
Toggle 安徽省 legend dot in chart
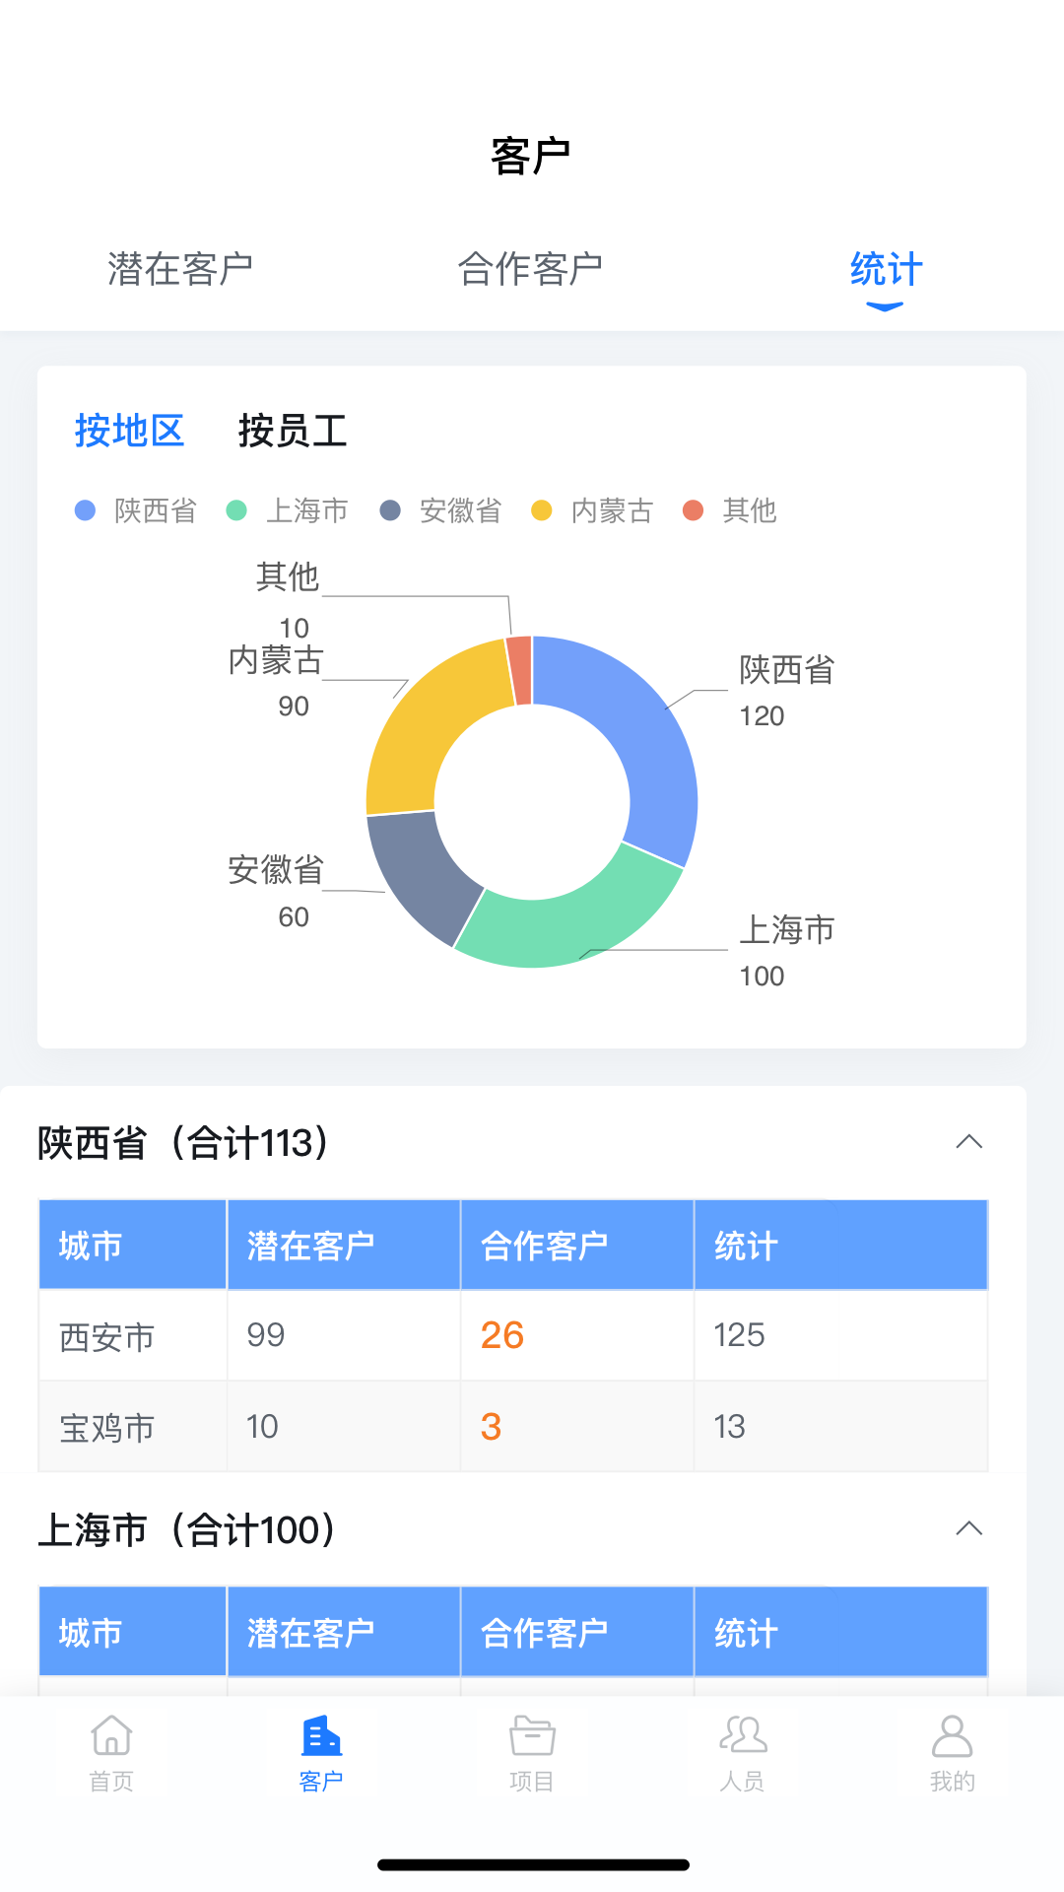[390, 510]
